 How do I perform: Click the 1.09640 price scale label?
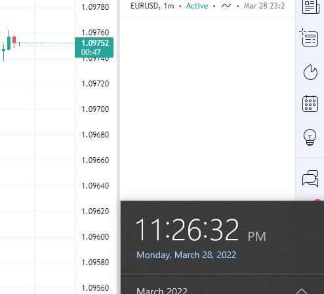[95, 186]
